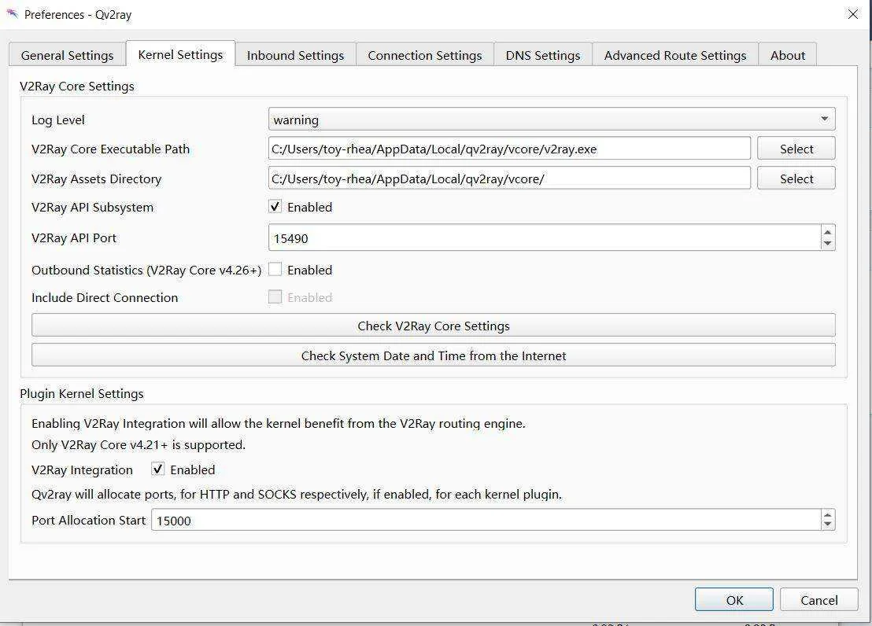Switch to the General Settings tab
This screenshot has height=626, width=872.
coord(68,55)
